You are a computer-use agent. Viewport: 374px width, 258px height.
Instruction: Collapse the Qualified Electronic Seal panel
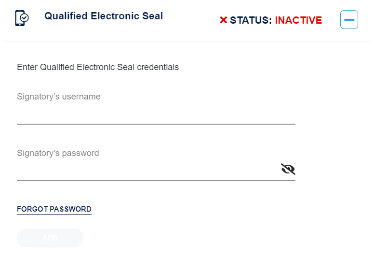349,20
